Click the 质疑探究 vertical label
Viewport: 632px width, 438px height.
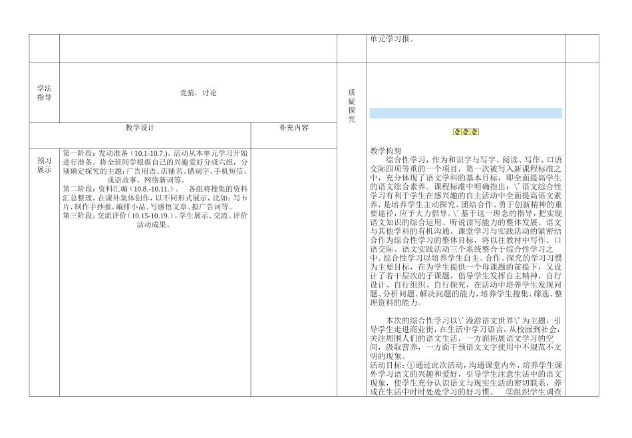pyautogui.click(x=351, y=106)
